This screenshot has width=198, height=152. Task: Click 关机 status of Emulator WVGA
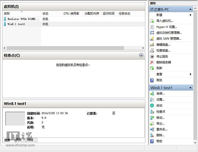click(x=45, y=19)
